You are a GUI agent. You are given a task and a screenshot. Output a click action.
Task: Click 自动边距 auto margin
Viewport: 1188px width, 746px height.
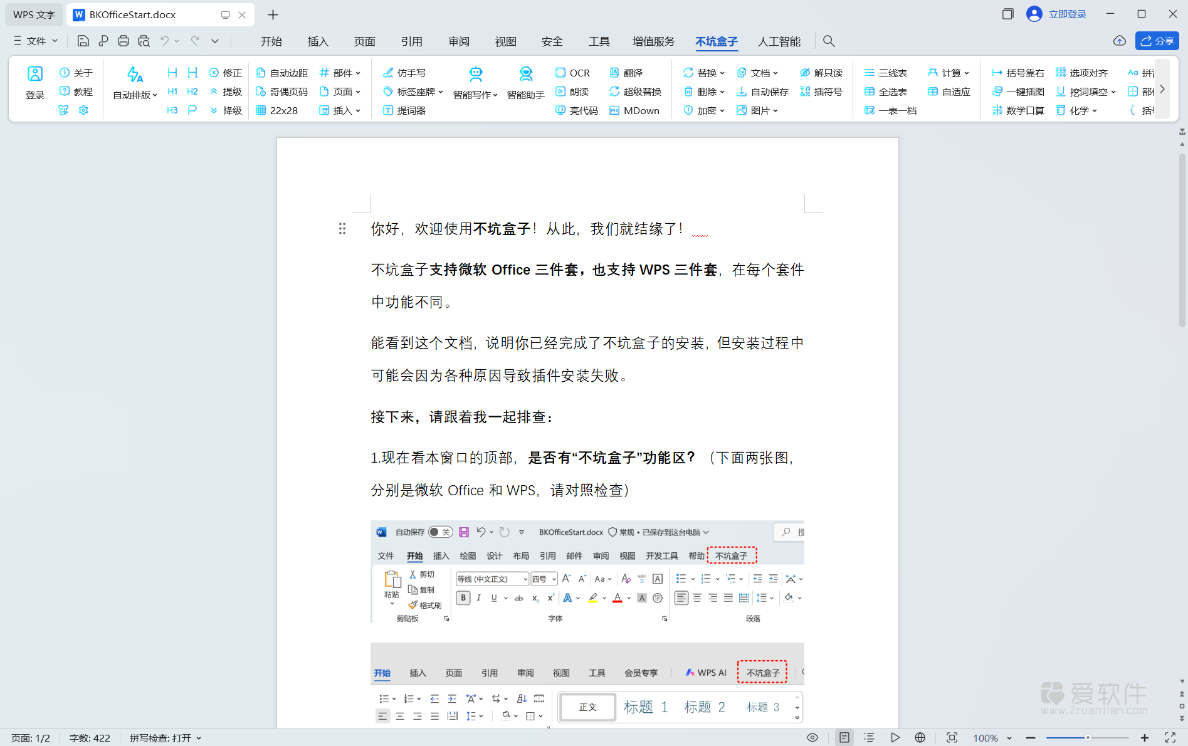[282, 73]
